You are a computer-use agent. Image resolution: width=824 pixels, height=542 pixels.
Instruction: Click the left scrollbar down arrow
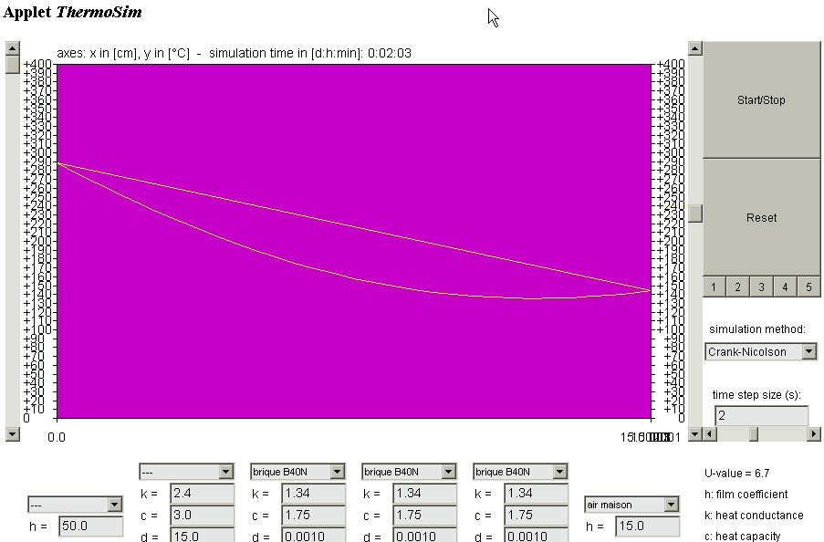point(13,433)
